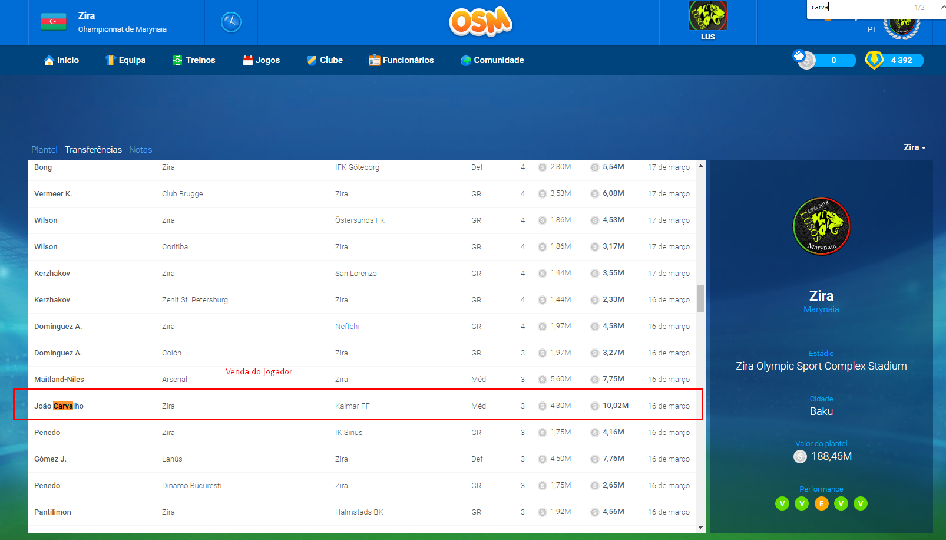Click the 7,76M price in Gómez J. row

613,459
